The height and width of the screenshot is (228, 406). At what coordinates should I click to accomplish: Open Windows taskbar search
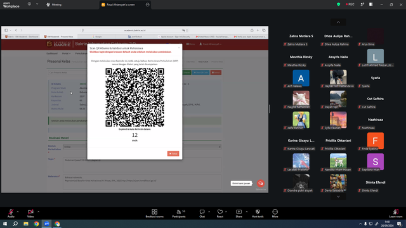coord(15,224)
